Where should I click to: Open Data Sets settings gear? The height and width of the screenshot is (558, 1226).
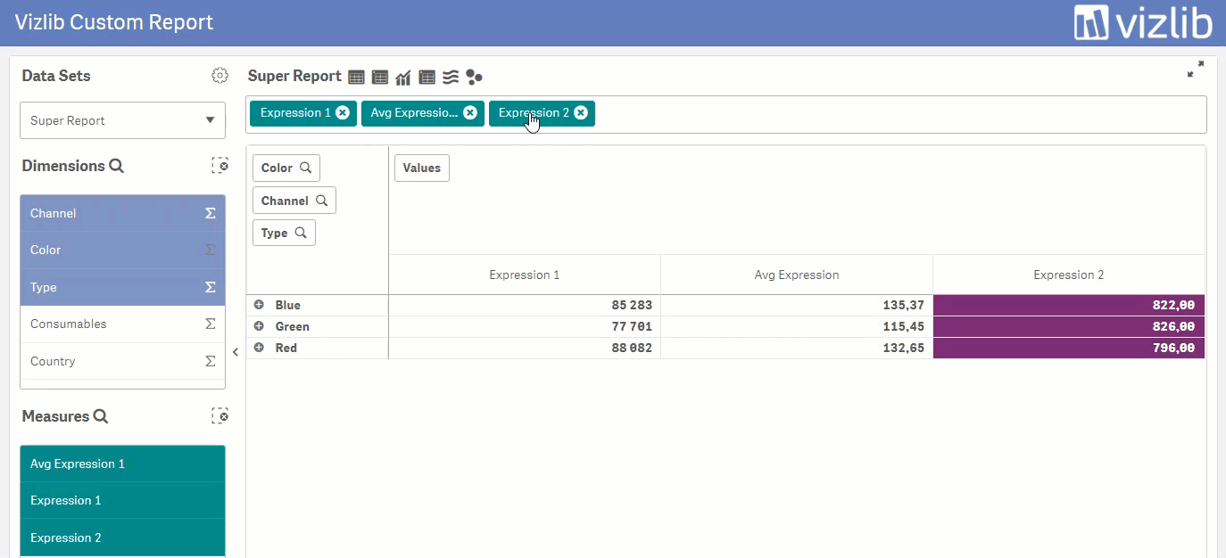220,76
